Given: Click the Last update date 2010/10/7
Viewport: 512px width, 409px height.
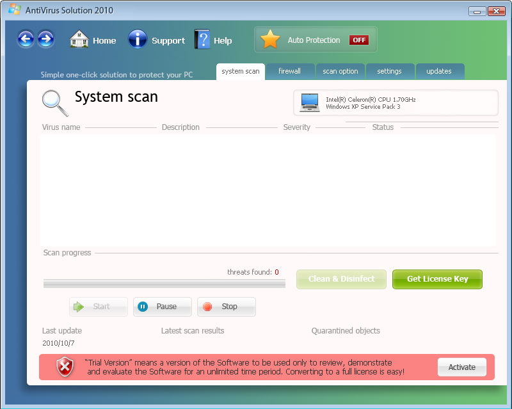Looking at the screenshot, I should tap(58, 343).
